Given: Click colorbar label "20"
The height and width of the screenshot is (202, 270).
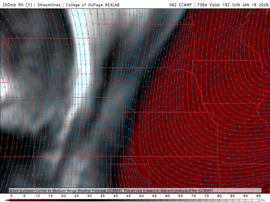Looking at the screenshot, I should 63,196.
